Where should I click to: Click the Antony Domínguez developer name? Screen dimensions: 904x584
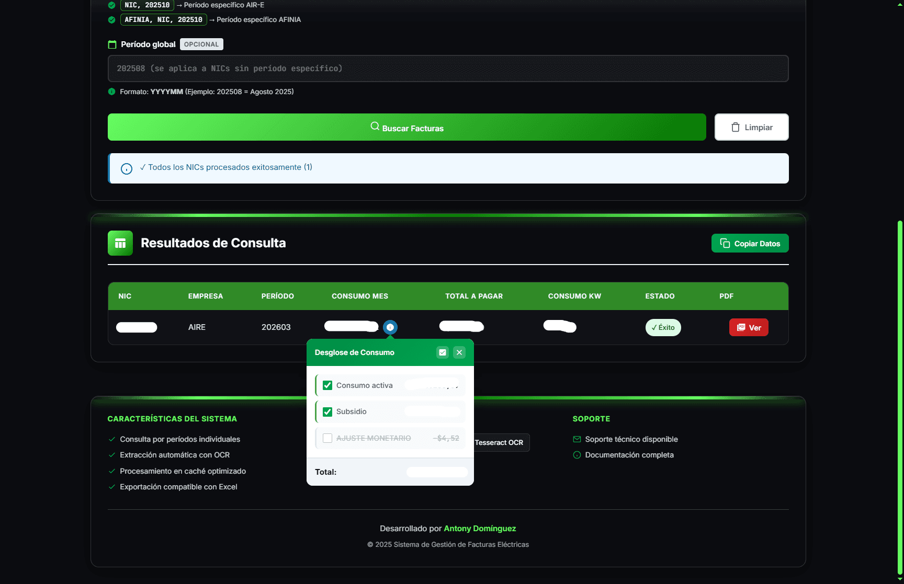480,529
